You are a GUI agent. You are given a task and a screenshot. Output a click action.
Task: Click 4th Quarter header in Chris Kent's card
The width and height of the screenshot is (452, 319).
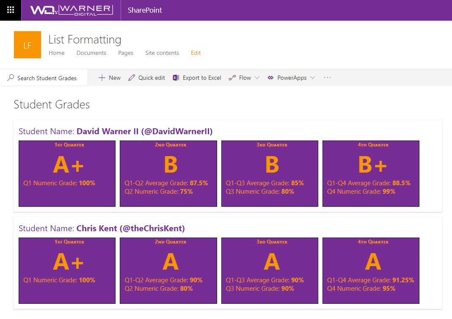point(373,242)
